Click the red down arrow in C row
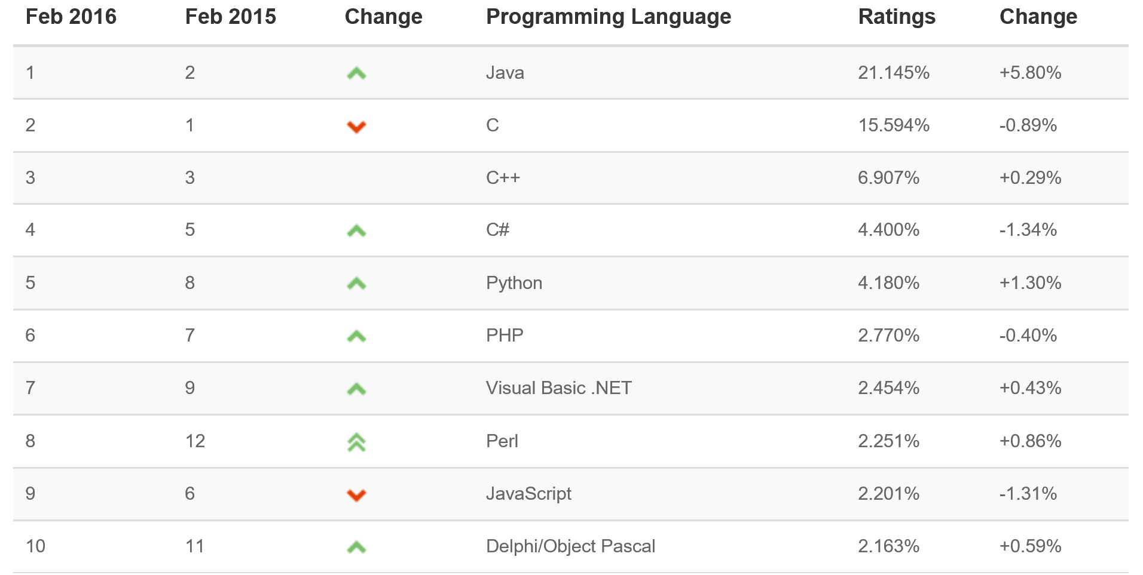This screenshot has width=1143, height=575. click(x=356, y=127)
